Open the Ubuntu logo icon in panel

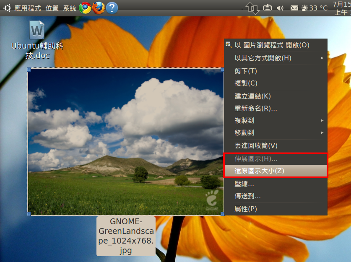tap(7, 8)
